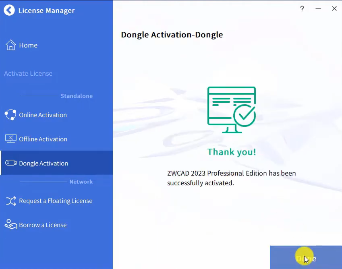Minimize the License Manager window
Screen dimensions: 342x269
click(x=318, y=9)
